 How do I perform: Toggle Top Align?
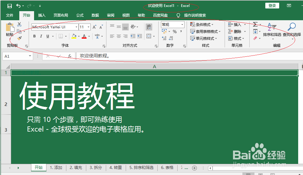pyautogui.click(x=112, y=27)
